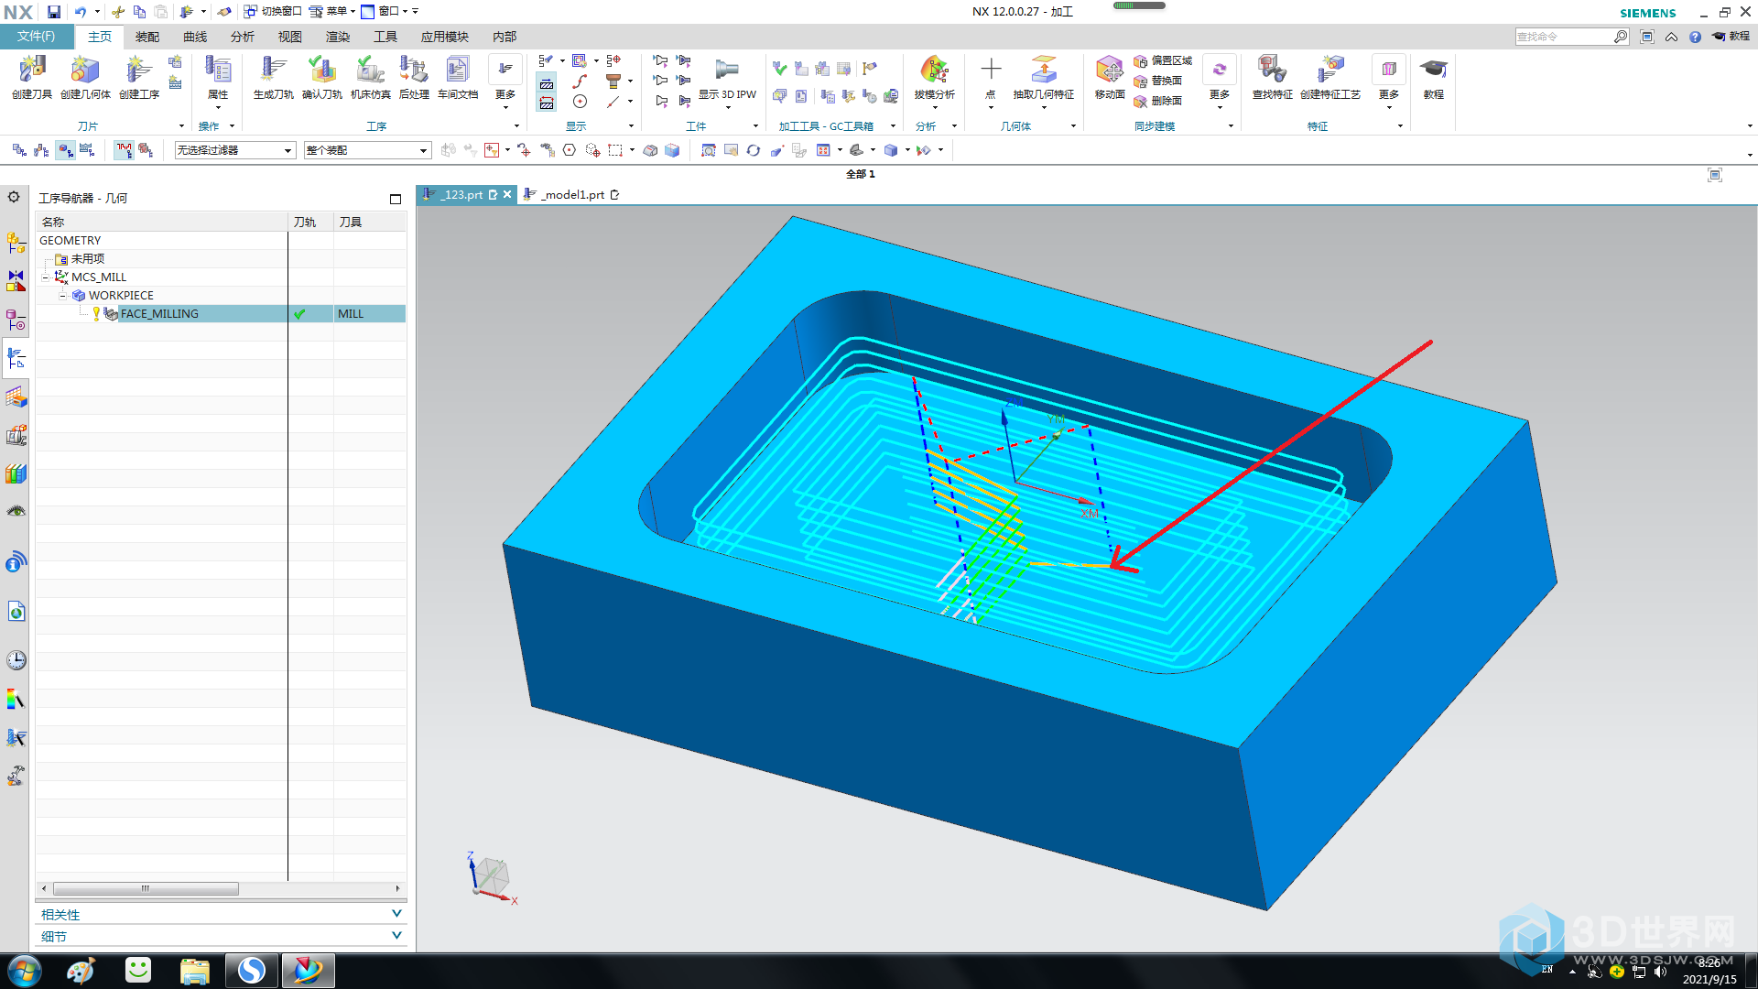Switch to the 曲线 ribbon tab
Screen dimensions: 1758x989
[195, 37]
